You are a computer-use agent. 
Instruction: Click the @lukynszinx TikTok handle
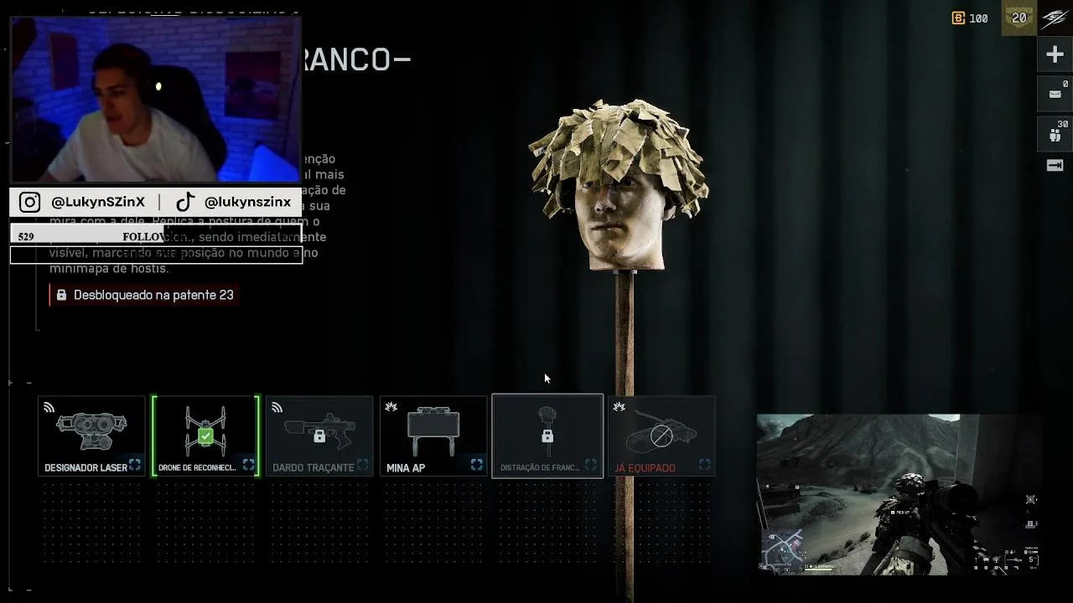tap(247, 203)
